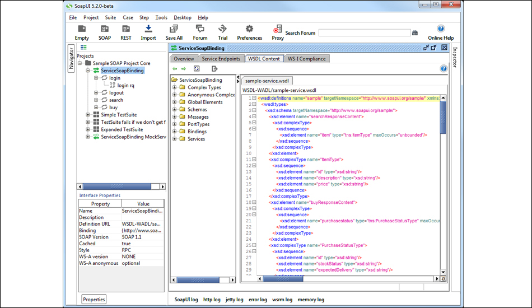Open the Inspector side tab
This screenshot has height=308, width=532.
(x=455, y=57)
